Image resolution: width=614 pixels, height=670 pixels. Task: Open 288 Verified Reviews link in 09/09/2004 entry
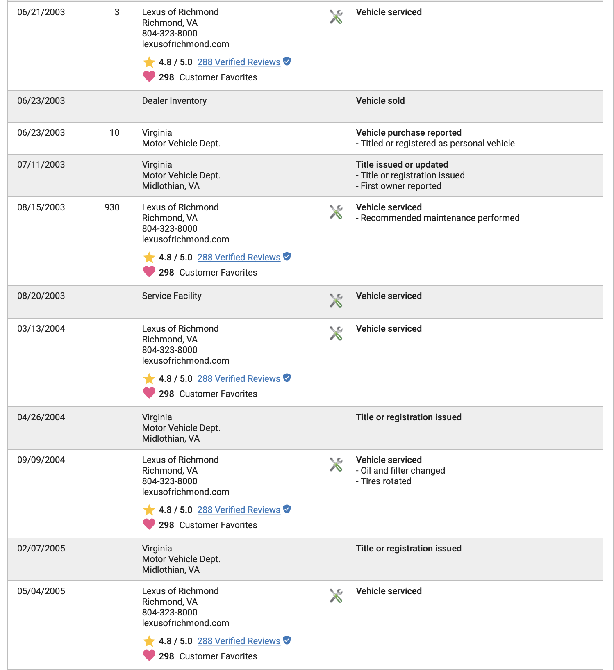[239, 510]
